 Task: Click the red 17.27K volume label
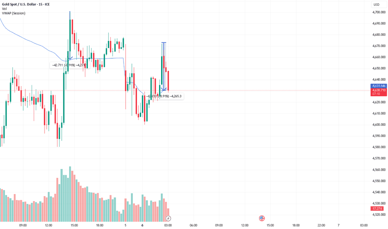(x=378, y=209)
